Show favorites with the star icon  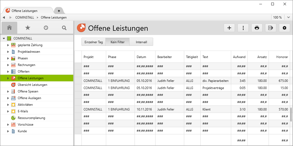click(28, 28)
